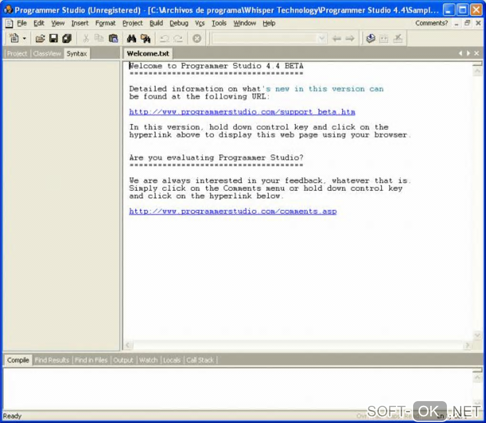Click output pane scrollbar up arrow
Image resolution: width=486 pixels, height=423 pixels.
(x=477, y=377)
